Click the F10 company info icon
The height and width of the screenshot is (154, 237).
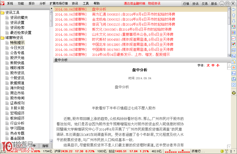[233, 56]
